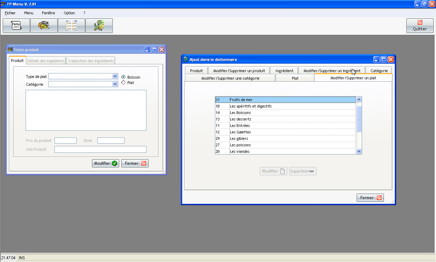
Task: Open the Fenêtre menu
Action: pyautogui.click(x=48, y=13)
